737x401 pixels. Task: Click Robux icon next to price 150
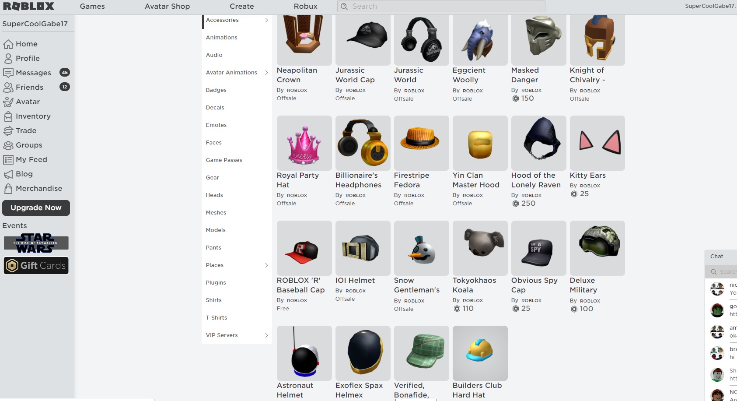click(516, 98)
